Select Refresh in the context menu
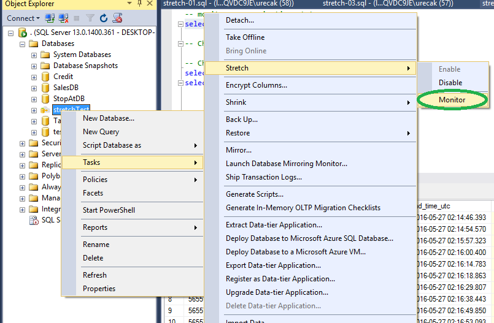This screenshot has height=323, width=494. (133, 275)
